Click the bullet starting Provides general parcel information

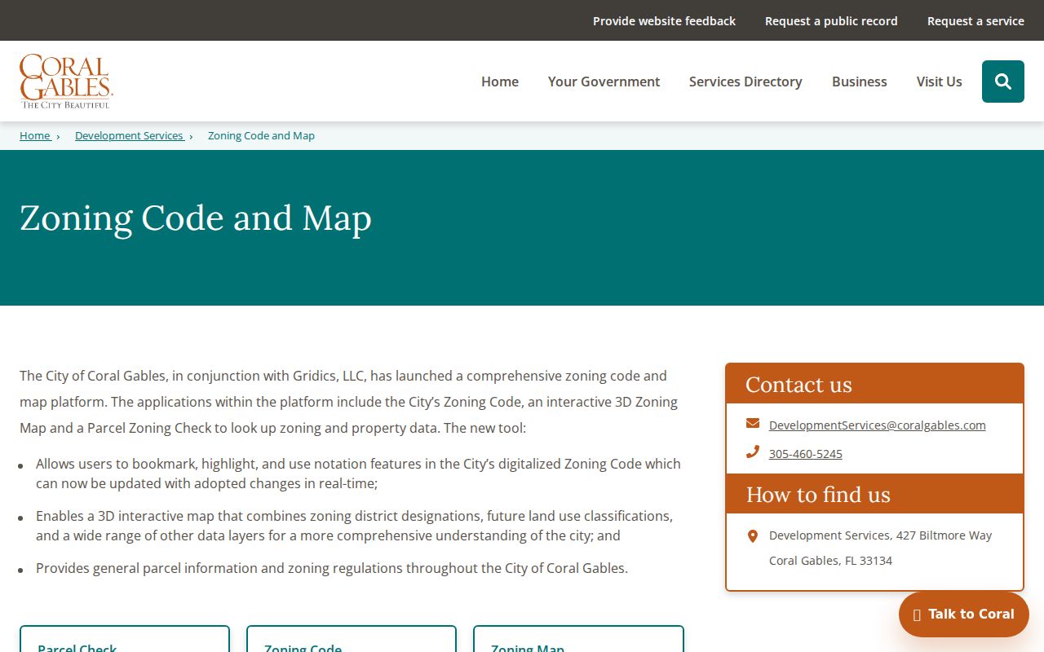pos(332,568)
